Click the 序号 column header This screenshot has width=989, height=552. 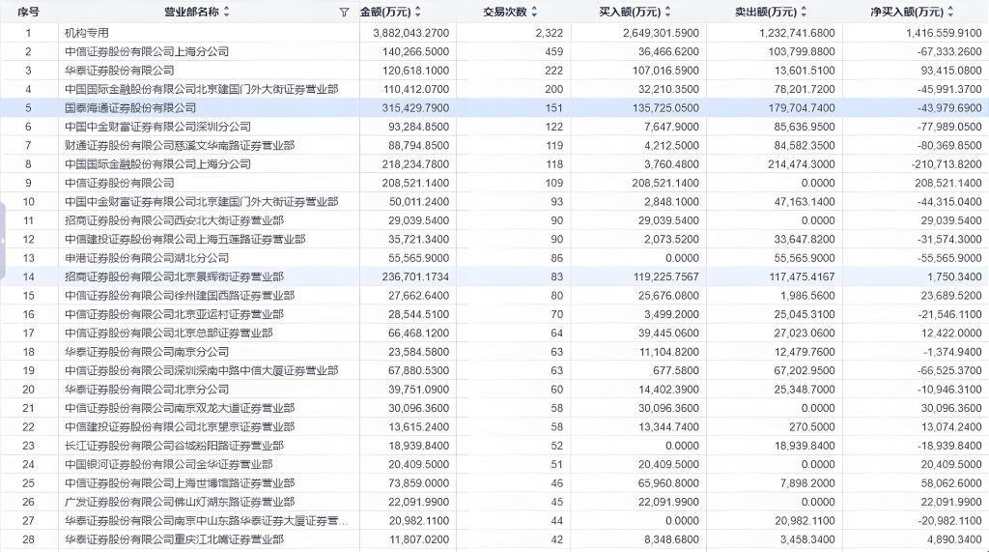[x=29, y=13]
